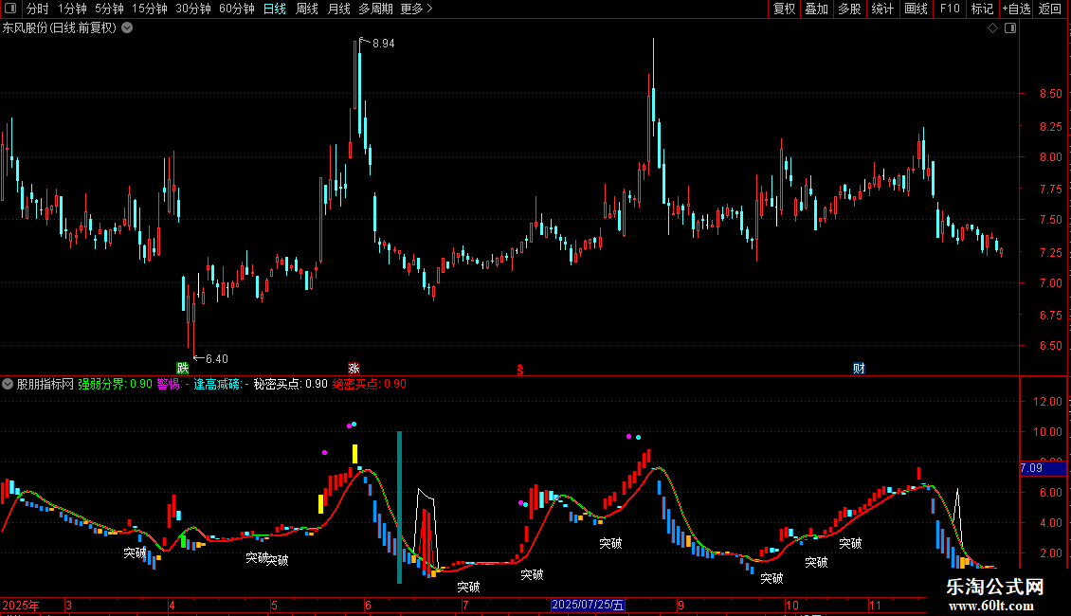This screenshot has width=1071, height=616.
Task: Click the 标记 mark button
Action: (x=982, y=9)
